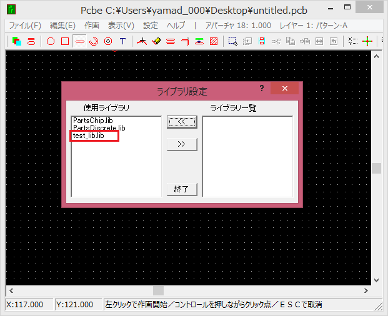Select test_lib.lib in the list
Viewport: 388px width, 316px height.
(x=88, y=136)
